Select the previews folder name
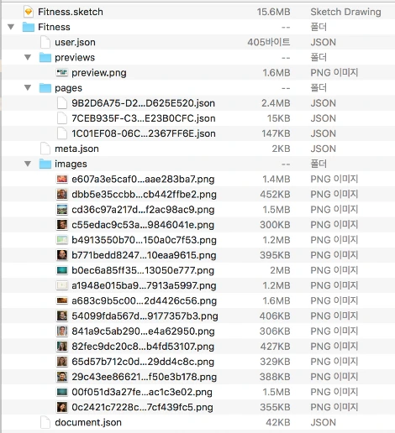Viewport: 395px width, 433px height. [75, 58]
